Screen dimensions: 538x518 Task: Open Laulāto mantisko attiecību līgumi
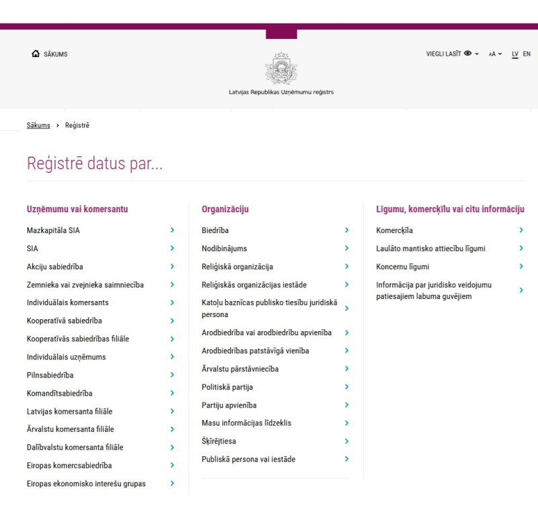tap(430, 249)
